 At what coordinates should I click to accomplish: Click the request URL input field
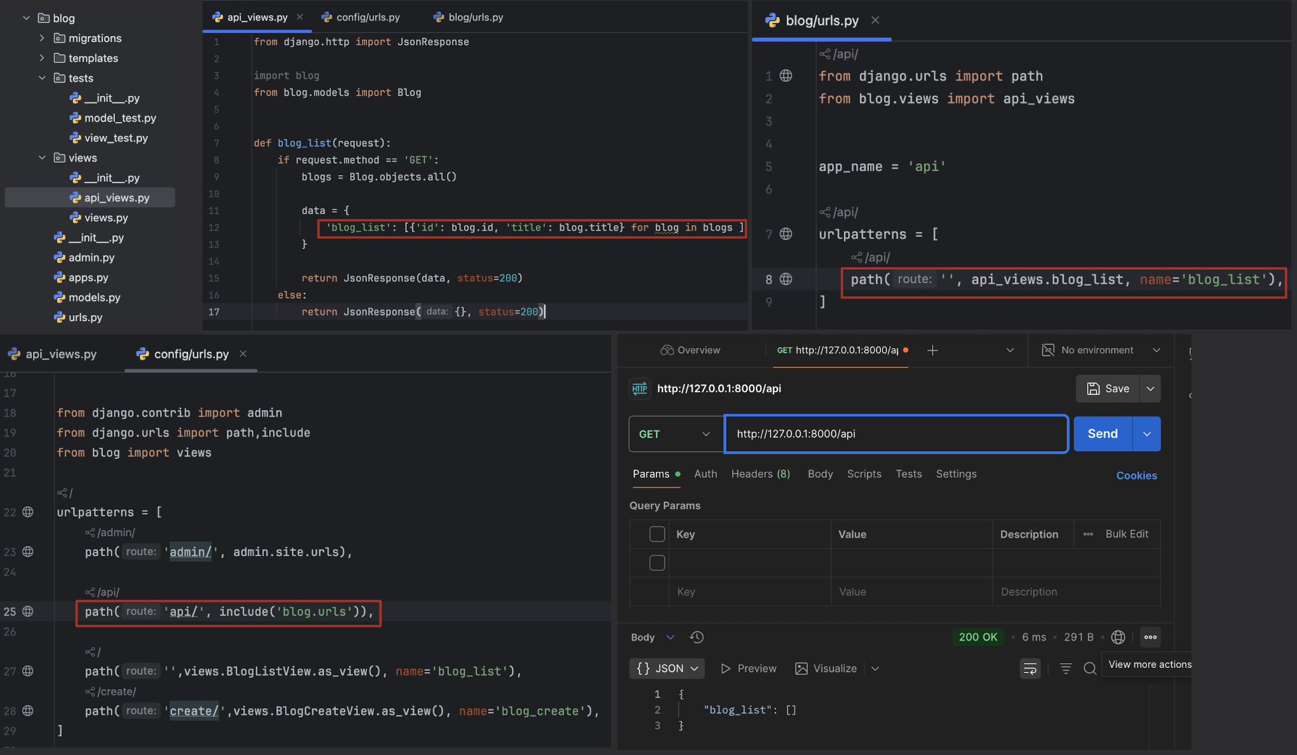895,434
